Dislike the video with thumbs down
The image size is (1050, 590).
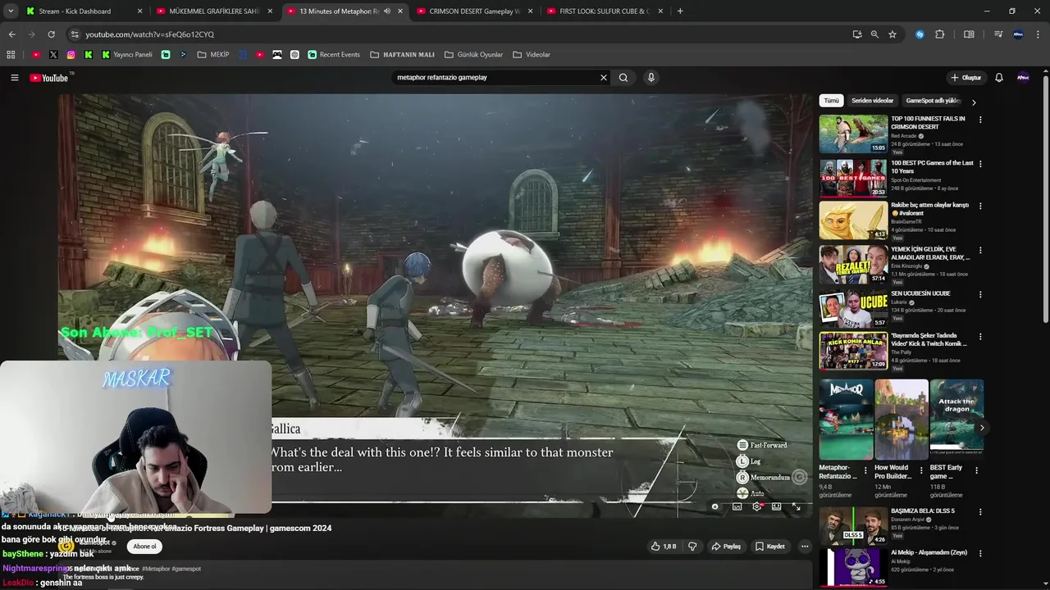point(692,547)
